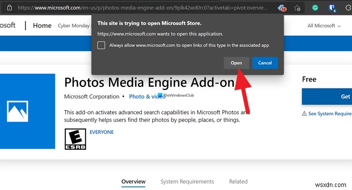The image size is (352, 190).
Task: Open the shopping coupons icon with badge 15
Action: click(282, 8)
